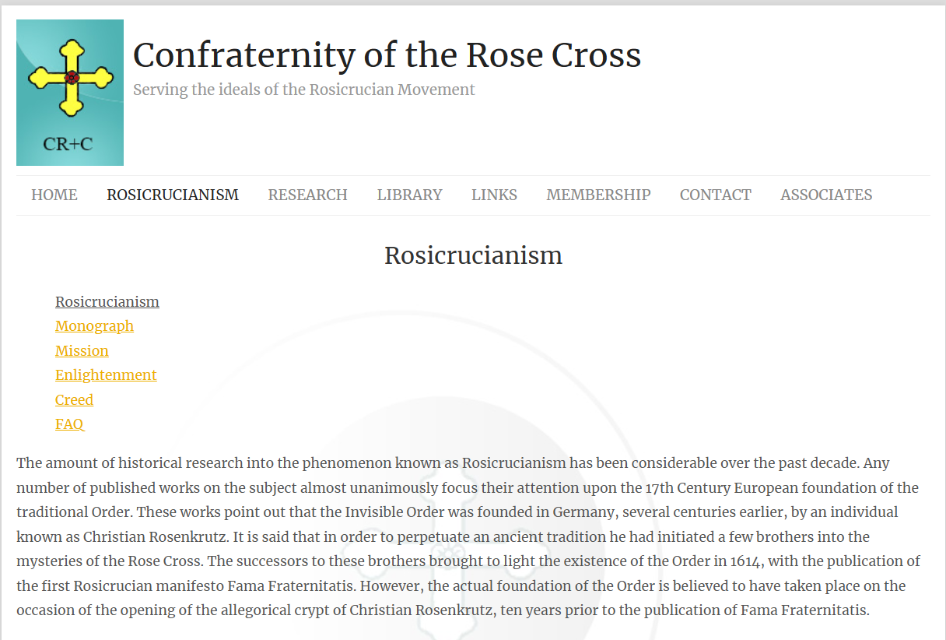Image resolution: width=946 pixels, height=640 pixels.
Task: Open the Monograph link
Action: coord(94,325)
